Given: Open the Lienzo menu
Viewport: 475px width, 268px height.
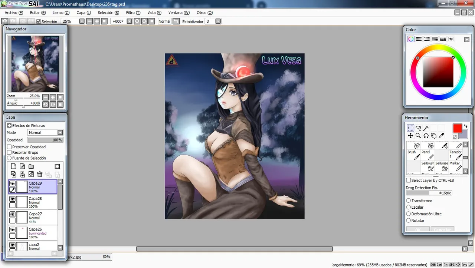Looking at the screenshot, I should (61, 13).
